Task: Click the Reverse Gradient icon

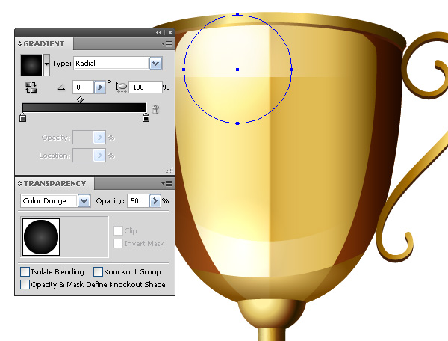Action: (31, 87)
